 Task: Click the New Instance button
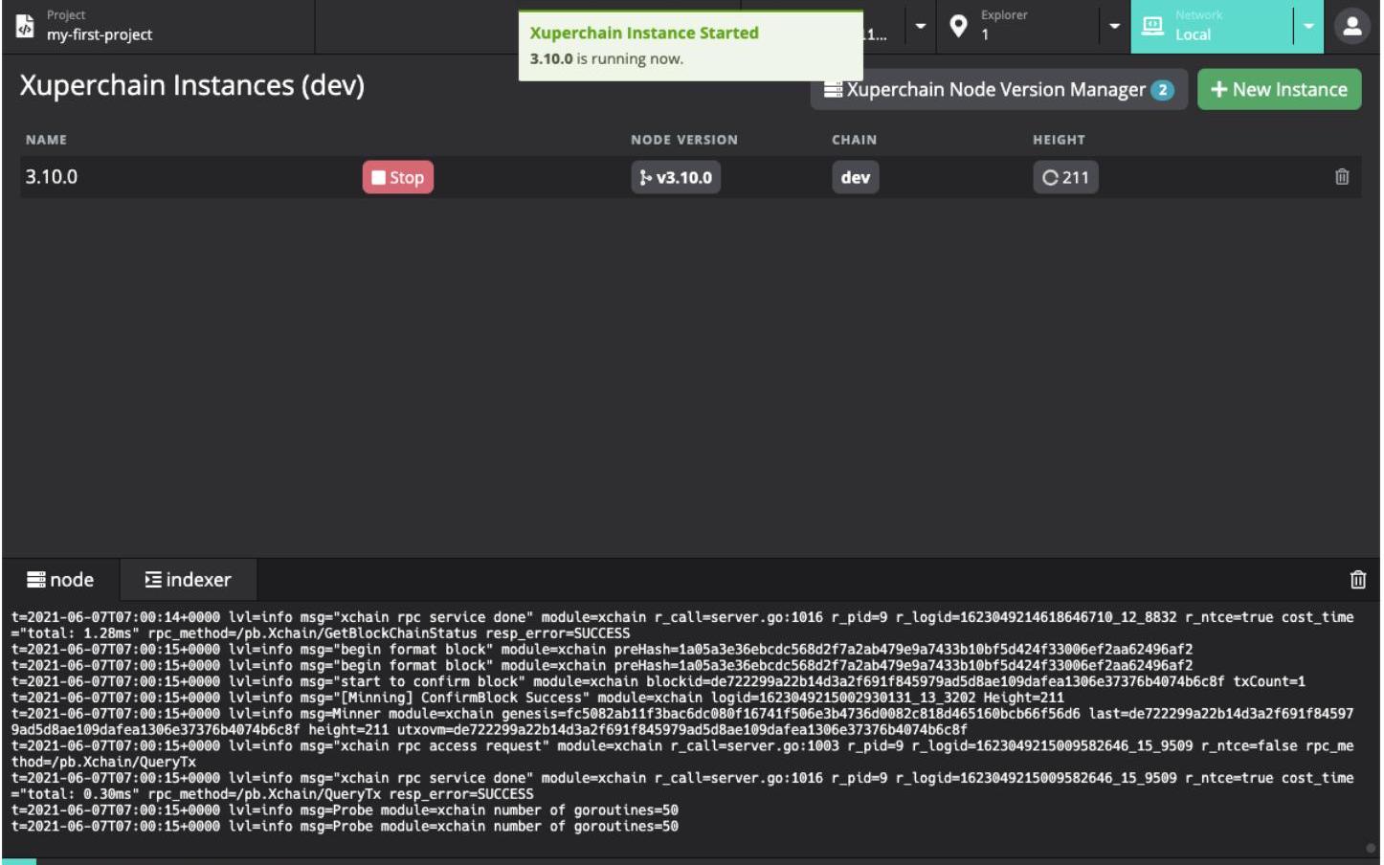click(x=1278, y=90)
